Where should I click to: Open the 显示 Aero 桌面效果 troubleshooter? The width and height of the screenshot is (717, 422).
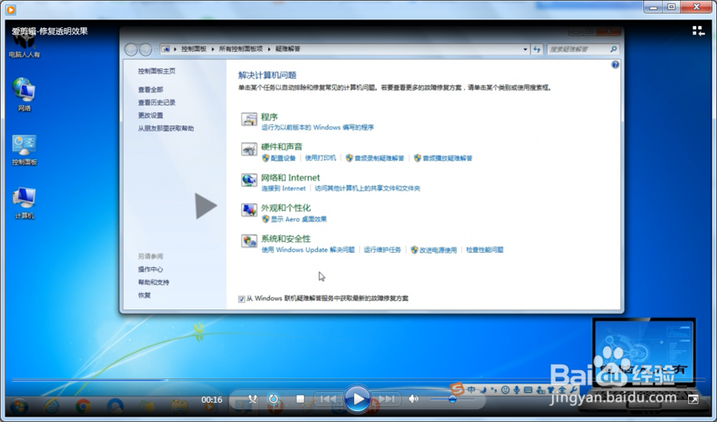pos(298,219)
